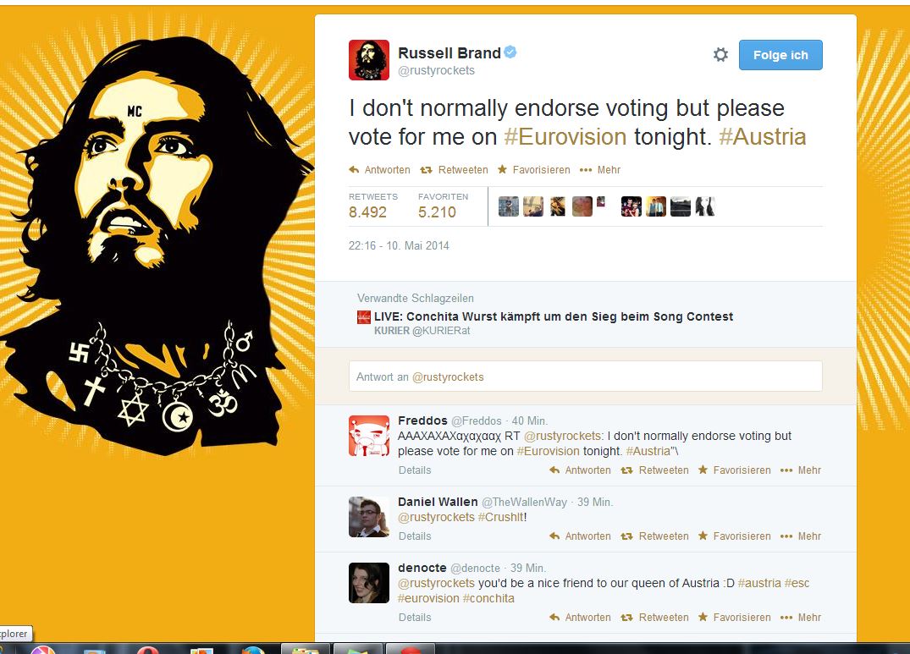
Task: Expand Details on Daniel Wallen's reply
Action: 415,536
